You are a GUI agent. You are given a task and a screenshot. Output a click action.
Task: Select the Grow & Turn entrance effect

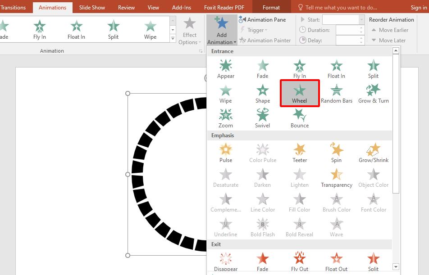coord(373,93)
